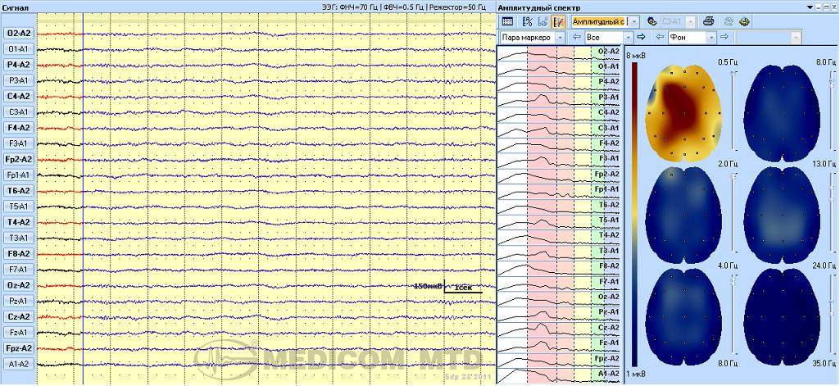Click the left arrow before 'Фон' dropdown

[x=660, y=38]
